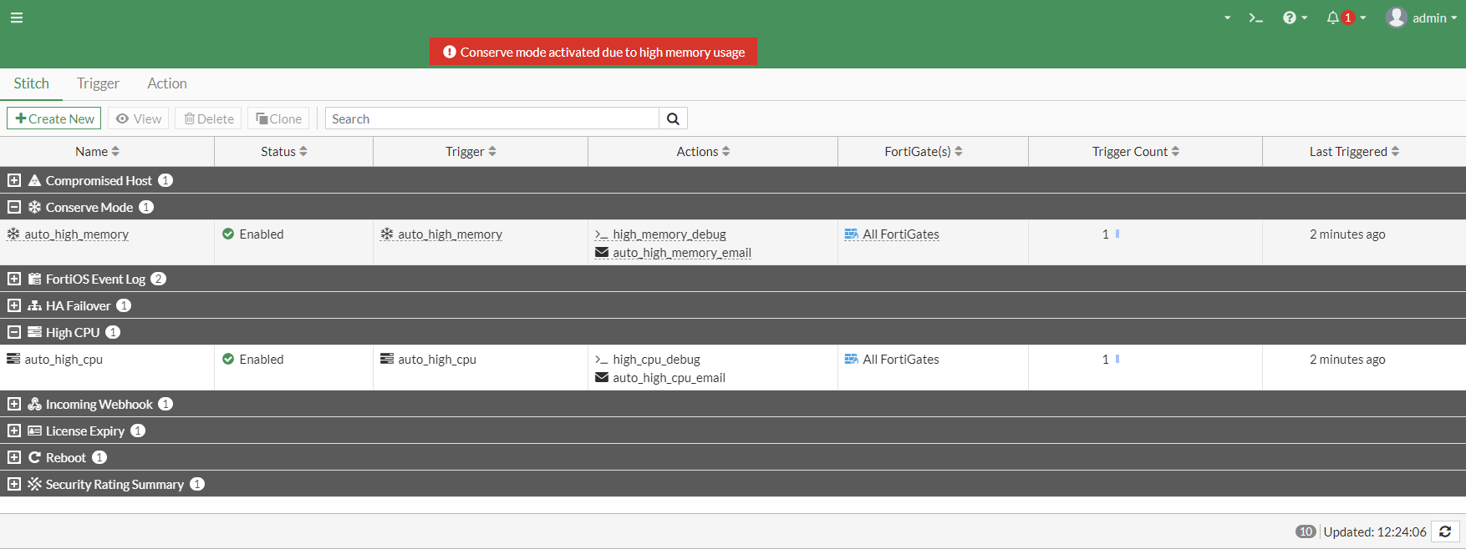
Task: Open the hamburger navigation menu
Action: [x=17, y=18]
